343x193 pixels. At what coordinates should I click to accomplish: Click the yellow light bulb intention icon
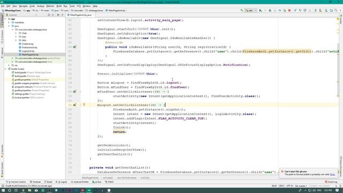click(84, 105)
